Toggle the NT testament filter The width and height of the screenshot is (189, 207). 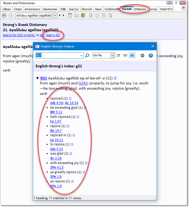coord(125,56)
